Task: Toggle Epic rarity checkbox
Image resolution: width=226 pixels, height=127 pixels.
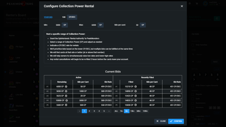Action: click(193, 124)
